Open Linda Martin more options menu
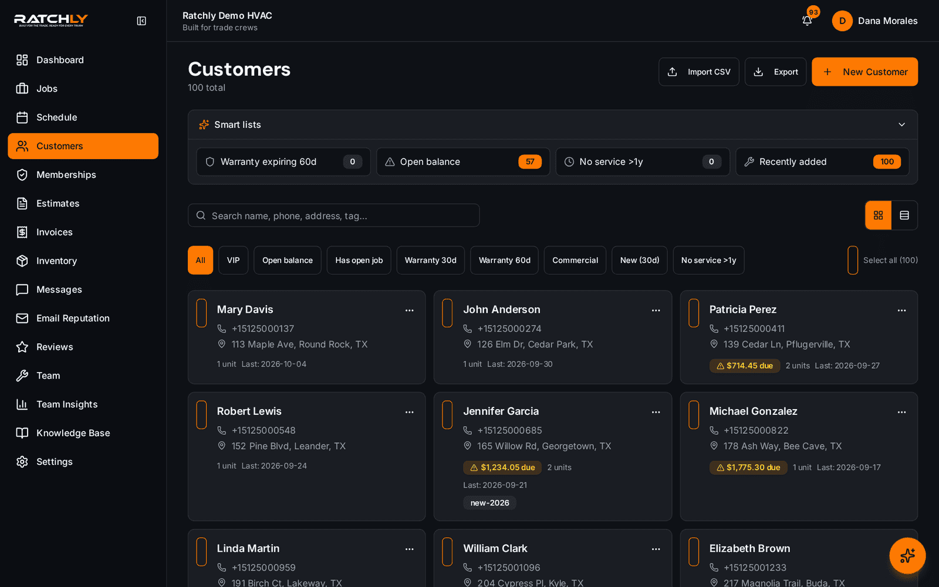 pos(410,549)
